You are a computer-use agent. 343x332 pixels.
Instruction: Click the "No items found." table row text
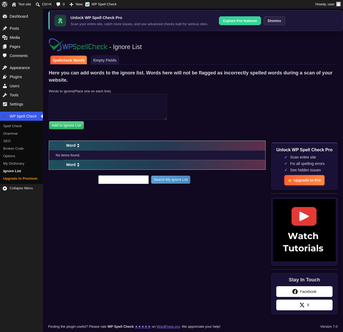tap(68, 155)
